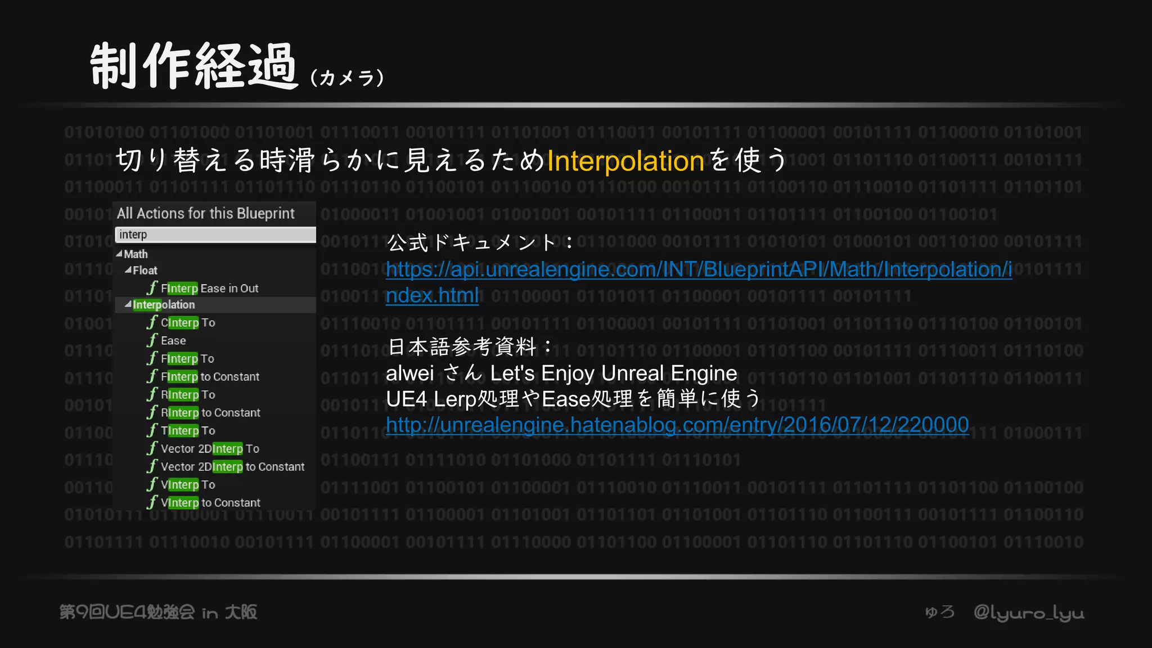Click the function icon beside Ease

152,340
